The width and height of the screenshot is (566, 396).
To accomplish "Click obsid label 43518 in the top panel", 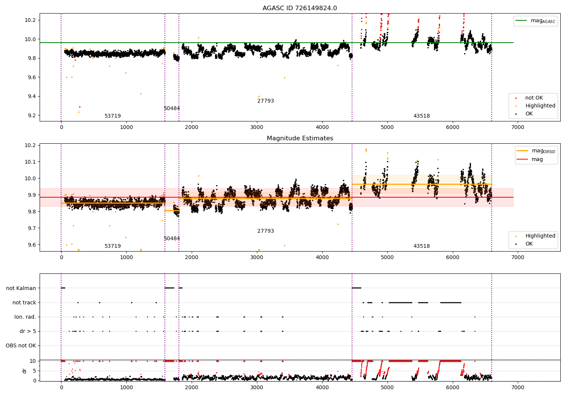I will 421,116.
